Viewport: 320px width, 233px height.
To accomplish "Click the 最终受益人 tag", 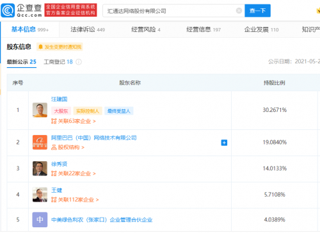I will 119,111.
